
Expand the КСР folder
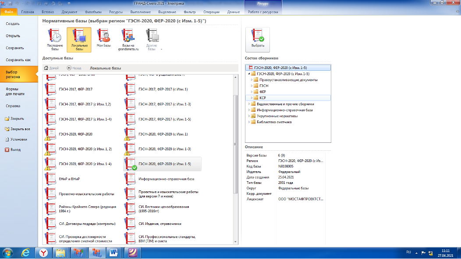point(252,98)
